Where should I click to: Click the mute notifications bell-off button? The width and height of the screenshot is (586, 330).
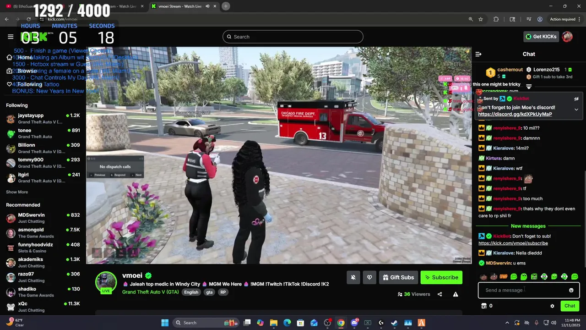[x=353, y=277]
